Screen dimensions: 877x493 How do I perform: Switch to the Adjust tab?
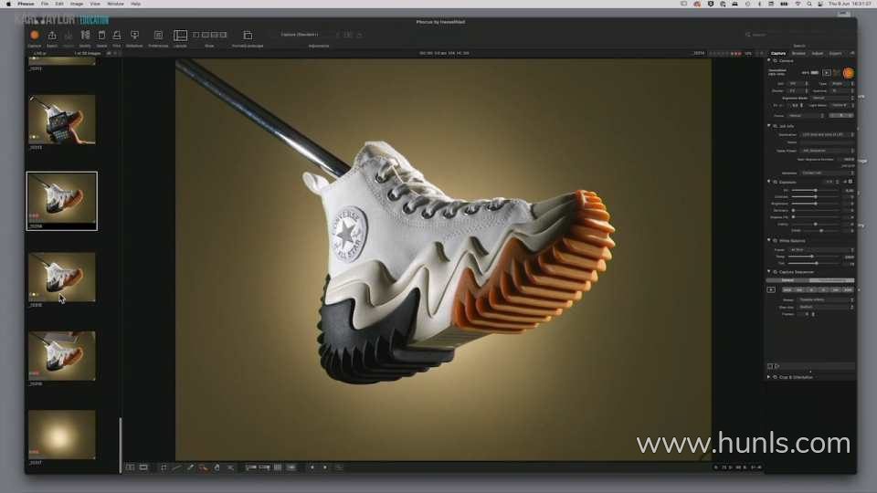pos(817,53)
